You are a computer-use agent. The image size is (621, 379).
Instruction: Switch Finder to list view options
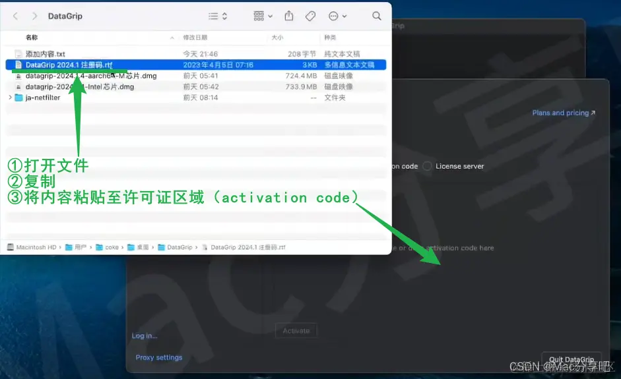(x=218, y=16)
